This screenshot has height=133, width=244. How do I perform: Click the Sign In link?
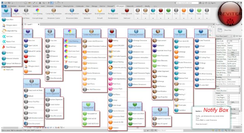click(x=213, y=3)
